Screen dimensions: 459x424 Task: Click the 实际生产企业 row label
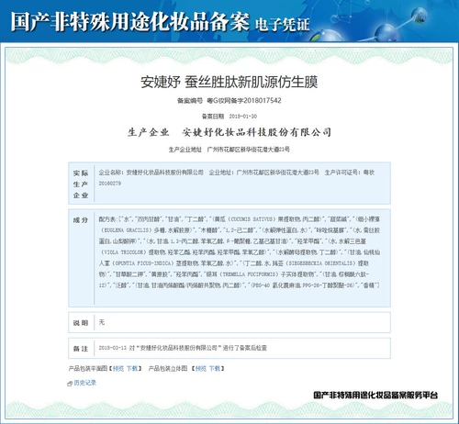point(81,184)
